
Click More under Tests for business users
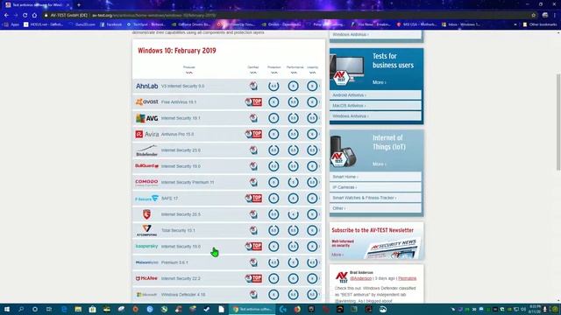[x=379, y=82]
